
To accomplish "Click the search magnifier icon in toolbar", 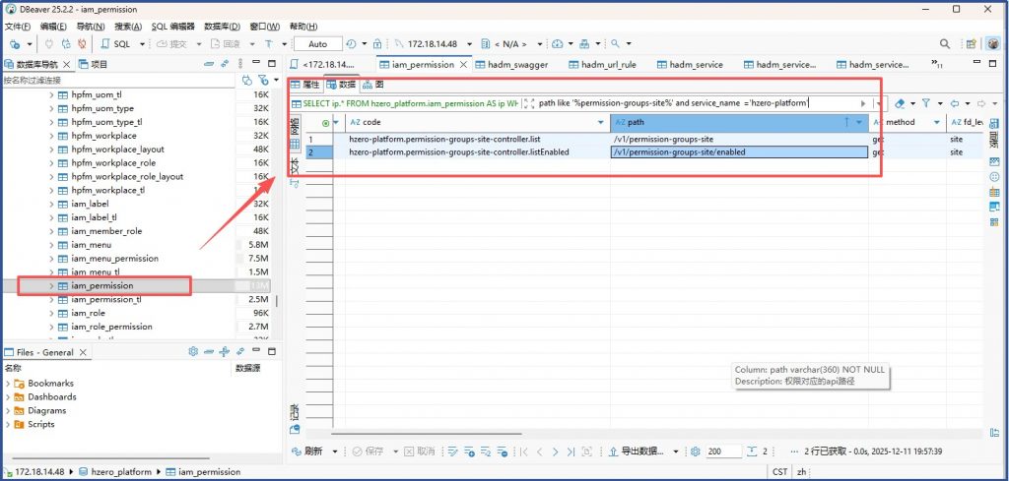I will pos(944,44).
